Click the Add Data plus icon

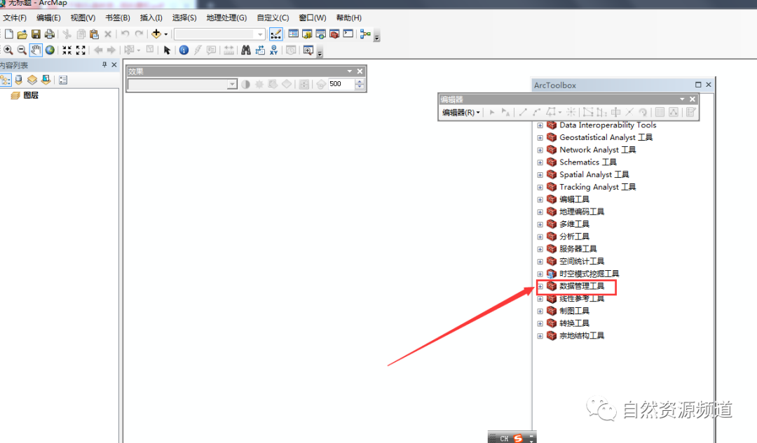click(x=156, y=34)
